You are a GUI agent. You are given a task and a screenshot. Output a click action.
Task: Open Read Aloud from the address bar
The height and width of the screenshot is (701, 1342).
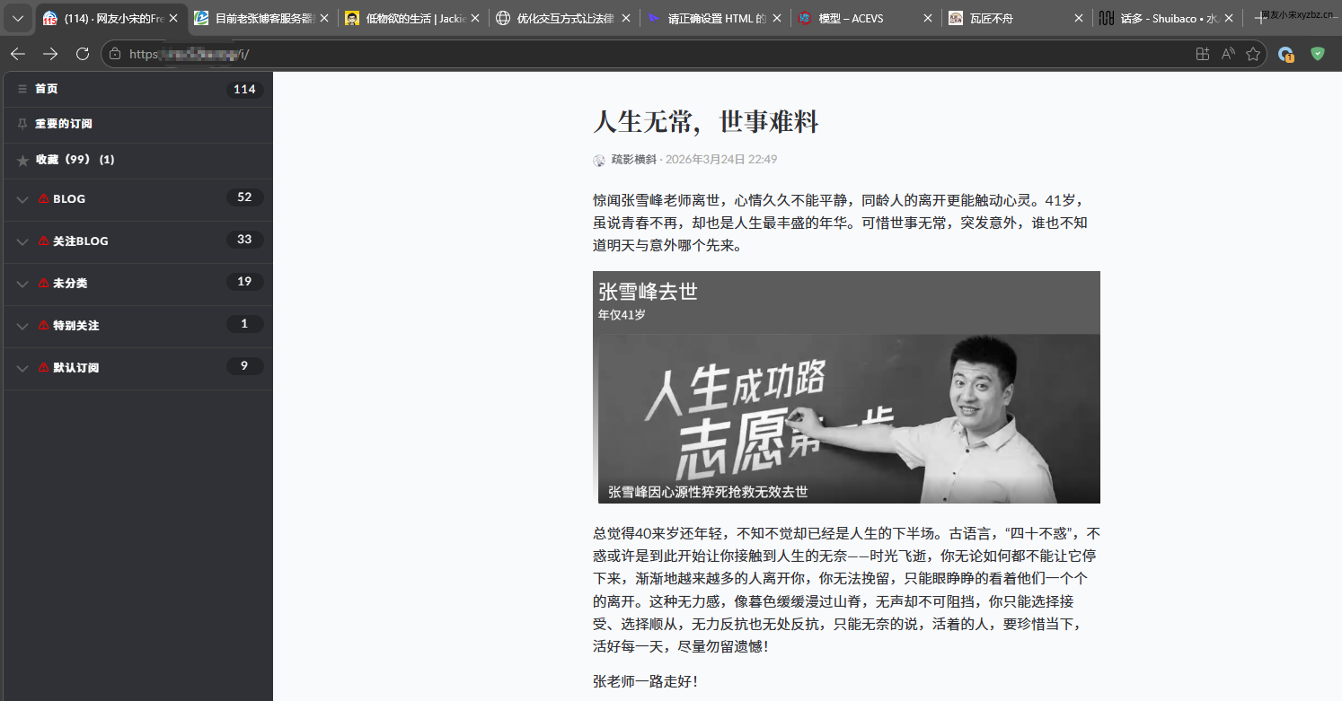coord(1228,54)
